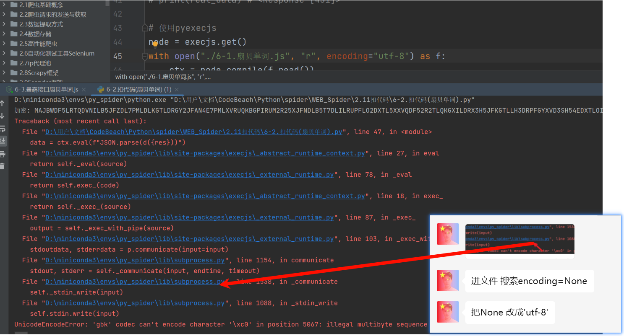Close the 6-2.扣代码(扇贝单词) run tab
Screen dimensions: 624x336
coord(177,90)
